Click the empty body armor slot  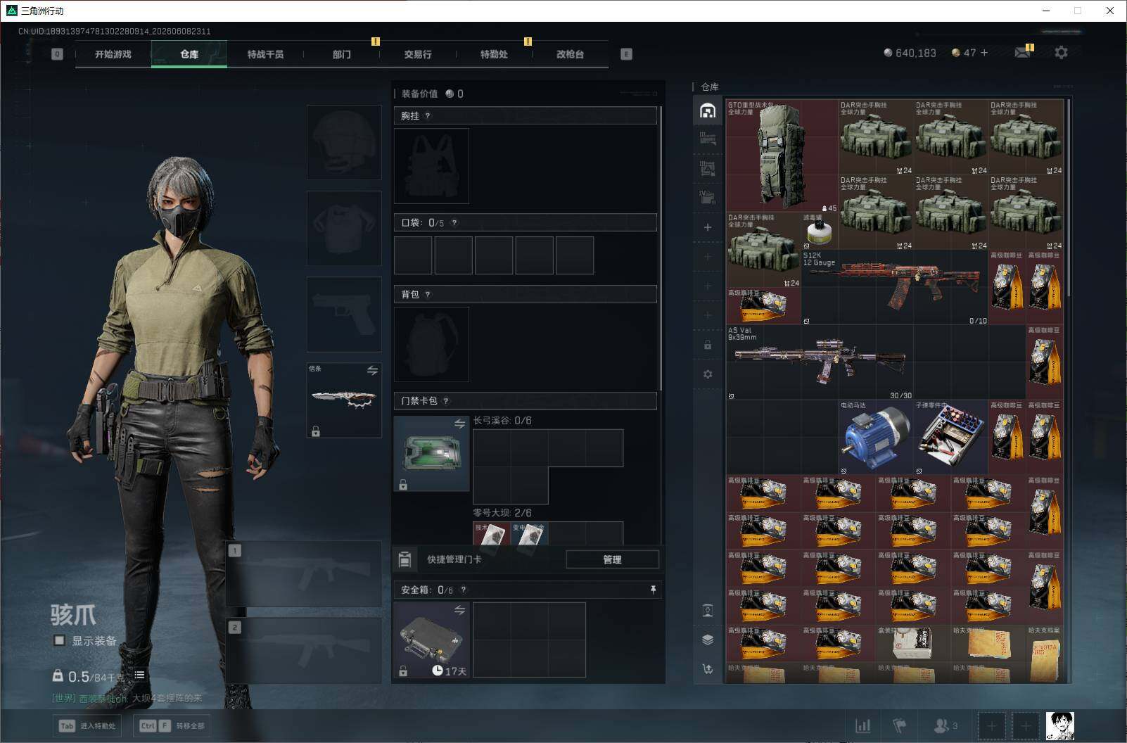344,228
